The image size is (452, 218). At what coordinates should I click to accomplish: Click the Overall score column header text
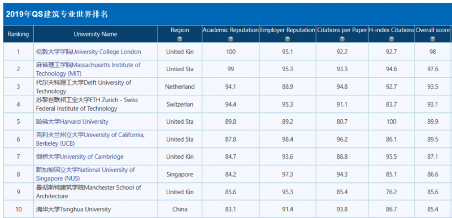[x=432, y=30]
